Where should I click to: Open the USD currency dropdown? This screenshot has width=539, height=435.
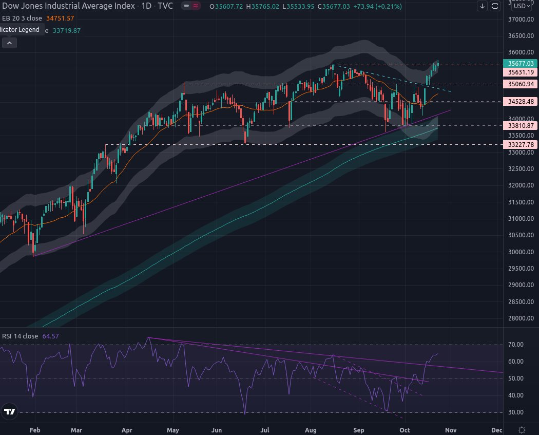[522, 6]
